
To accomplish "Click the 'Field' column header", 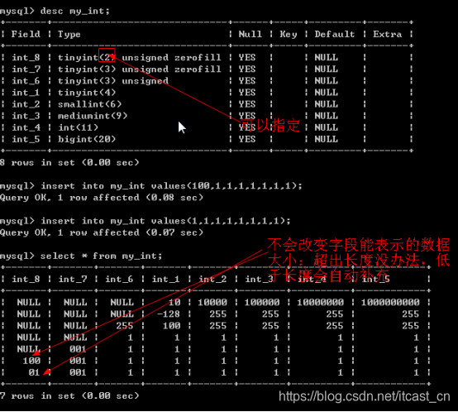I will (26, 34).
